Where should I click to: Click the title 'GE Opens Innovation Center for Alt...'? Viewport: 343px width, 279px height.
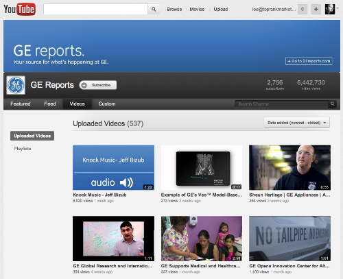[x=289, y=266]
